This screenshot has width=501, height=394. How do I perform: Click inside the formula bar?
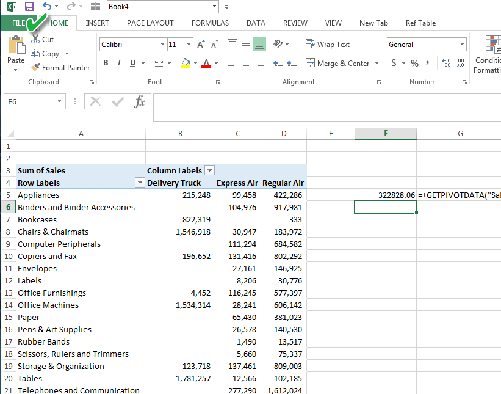(x=327, y=108)
